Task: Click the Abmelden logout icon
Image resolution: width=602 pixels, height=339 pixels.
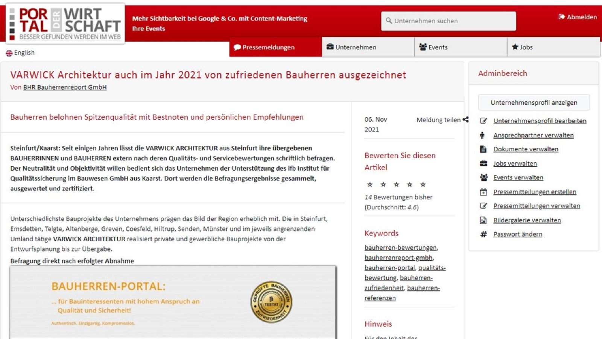Action: tap(562, 17)
